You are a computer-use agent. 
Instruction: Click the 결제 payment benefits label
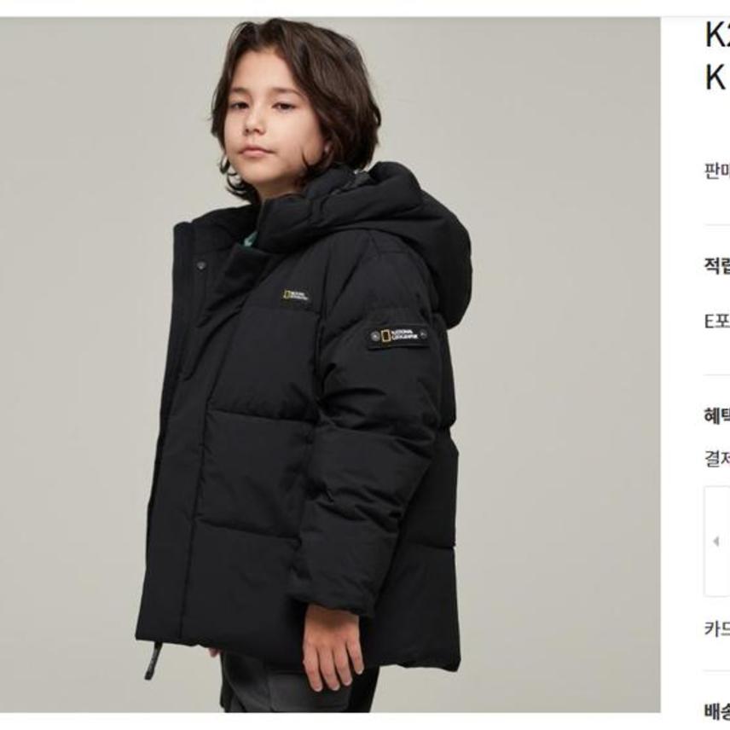tap(717, 458)
